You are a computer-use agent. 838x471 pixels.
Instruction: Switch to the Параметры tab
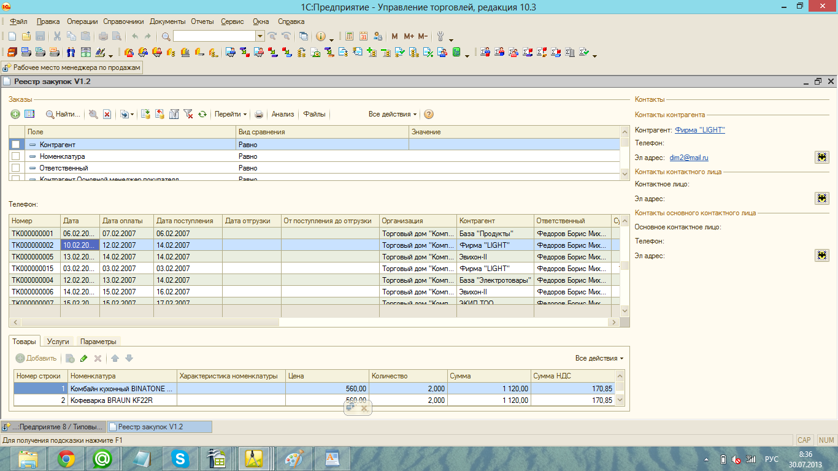[98, 342]
